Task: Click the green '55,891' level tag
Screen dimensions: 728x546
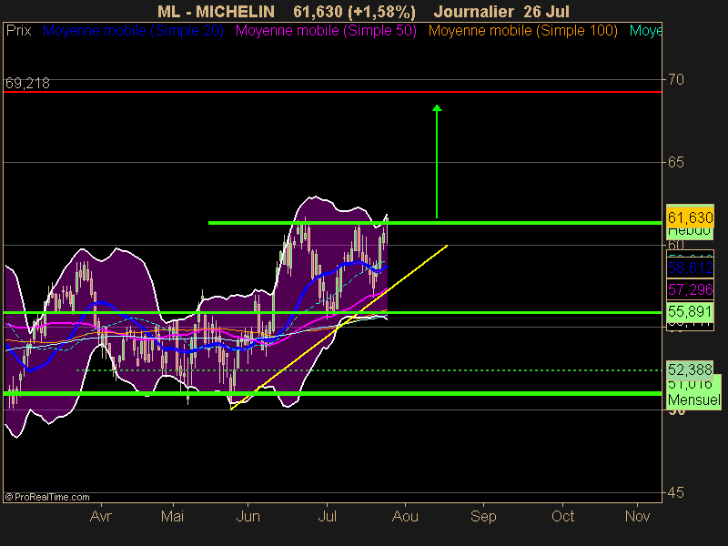Action: coord(690,311)
